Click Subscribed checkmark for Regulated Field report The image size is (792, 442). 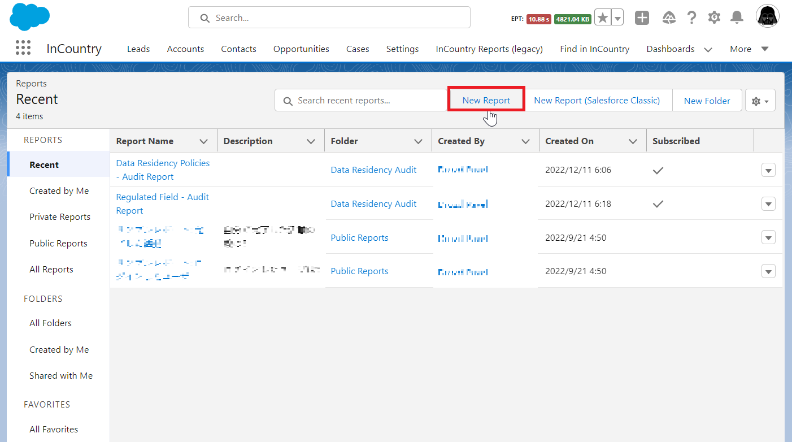coord(658,204)
